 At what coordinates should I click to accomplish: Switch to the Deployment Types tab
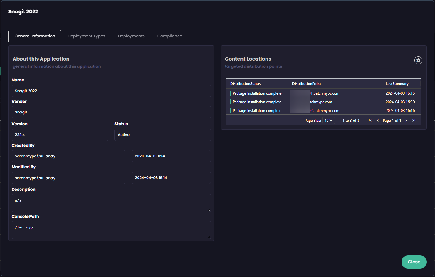coord(86,36)
